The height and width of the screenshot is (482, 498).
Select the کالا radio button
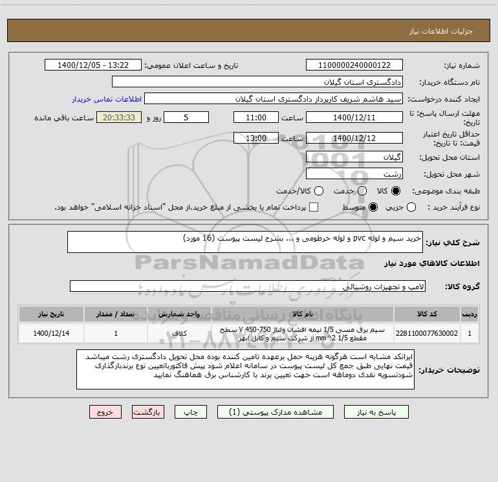[396, 191]
